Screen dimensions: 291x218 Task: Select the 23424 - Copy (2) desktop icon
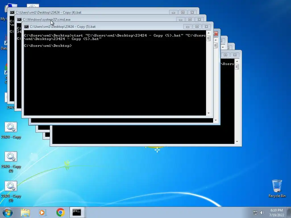(11, 162)
